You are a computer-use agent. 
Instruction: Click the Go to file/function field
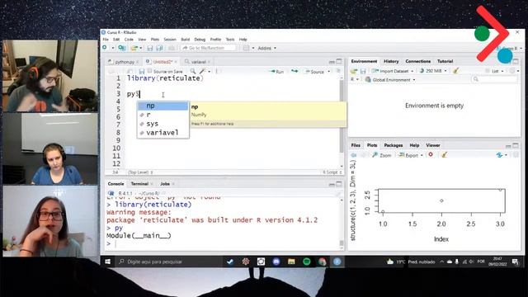point(208,48)
